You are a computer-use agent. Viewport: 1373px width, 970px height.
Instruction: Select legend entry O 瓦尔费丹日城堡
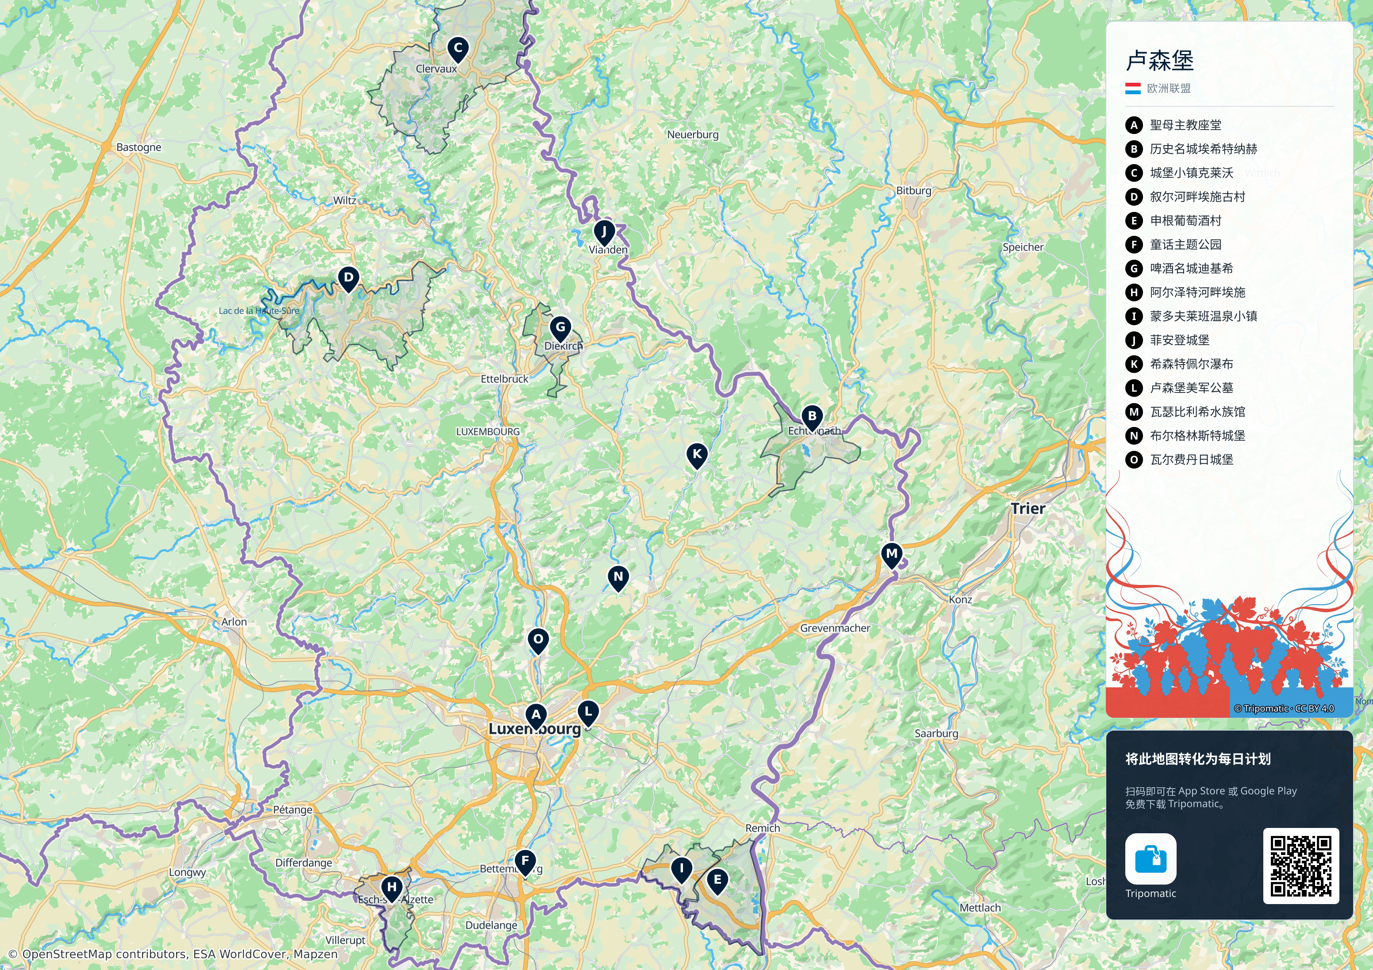(x=1179, y=460)
